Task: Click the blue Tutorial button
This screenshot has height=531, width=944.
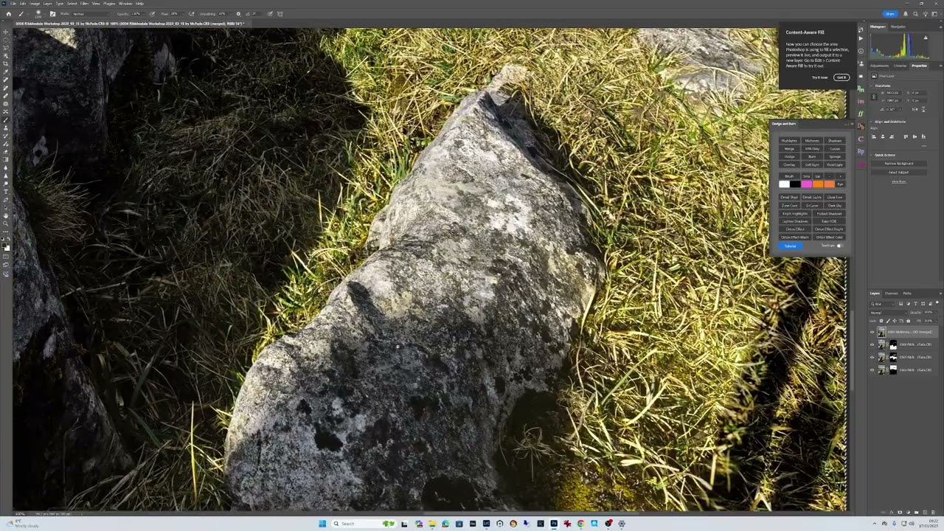Action: click(790, 246)
